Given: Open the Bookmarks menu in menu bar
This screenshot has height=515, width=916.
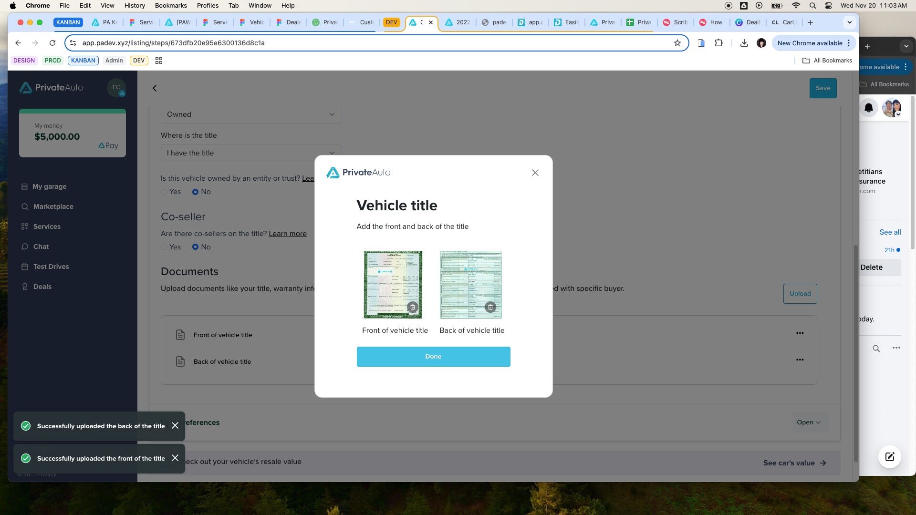Looking at the screenshot, I should [x=170, y=5].
